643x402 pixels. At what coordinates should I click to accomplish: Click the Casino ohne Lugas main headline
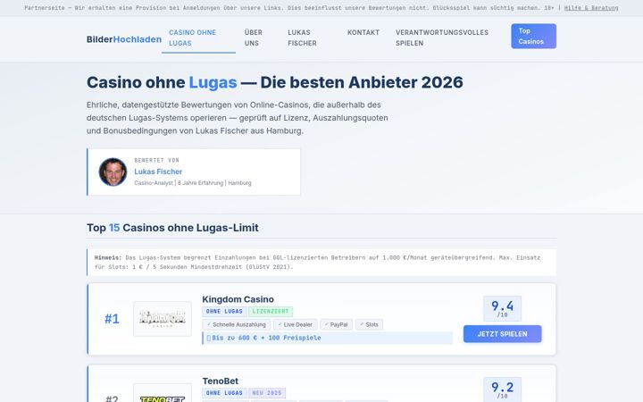275,82
